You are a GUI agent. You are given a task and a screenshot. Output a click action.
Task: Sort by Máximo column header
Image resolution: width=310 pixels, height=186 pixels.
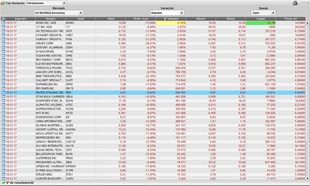[201, 19]
